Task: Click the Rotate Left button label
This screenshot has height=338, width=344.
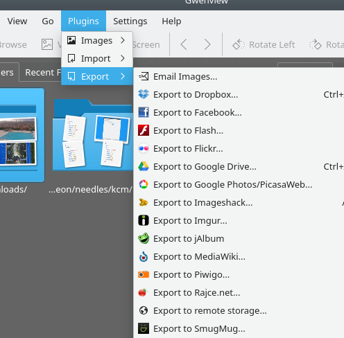Action: click(272, 44)
